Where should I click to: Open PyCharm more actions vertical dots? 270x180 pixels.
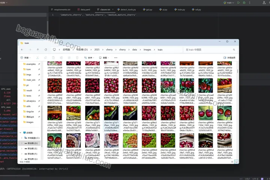[250, 3]
